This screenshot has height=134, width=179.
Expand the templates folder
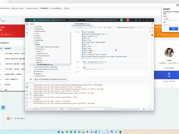click(x=32, y=38)
